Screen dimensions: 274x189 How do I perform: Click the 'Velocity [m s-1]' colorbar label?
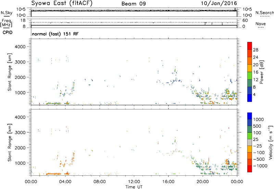coord(271,142)
